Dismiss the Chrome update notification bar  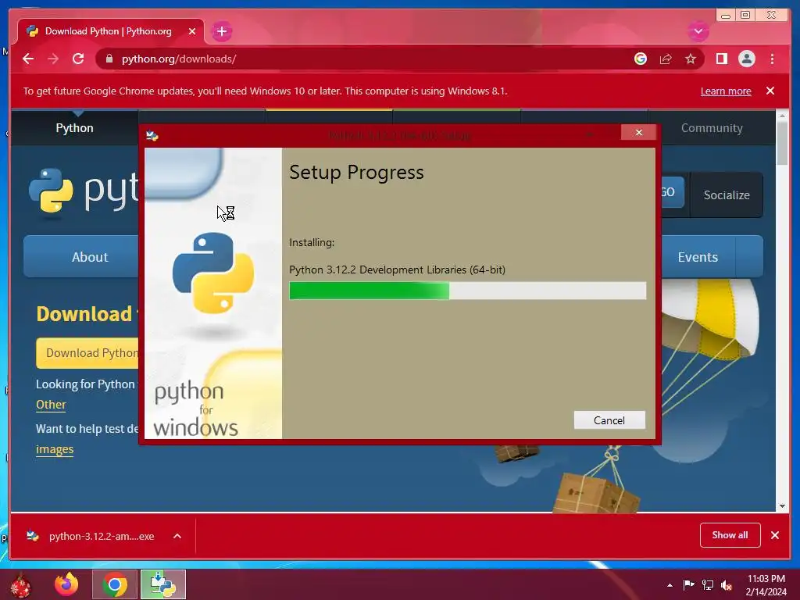click(770, 91)
